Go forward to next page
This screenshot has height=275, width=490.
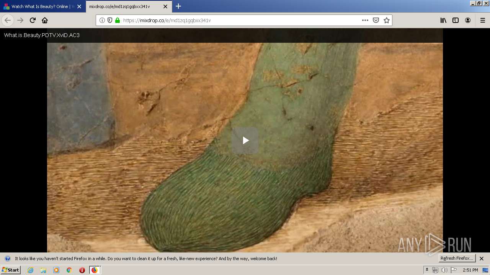20,20
